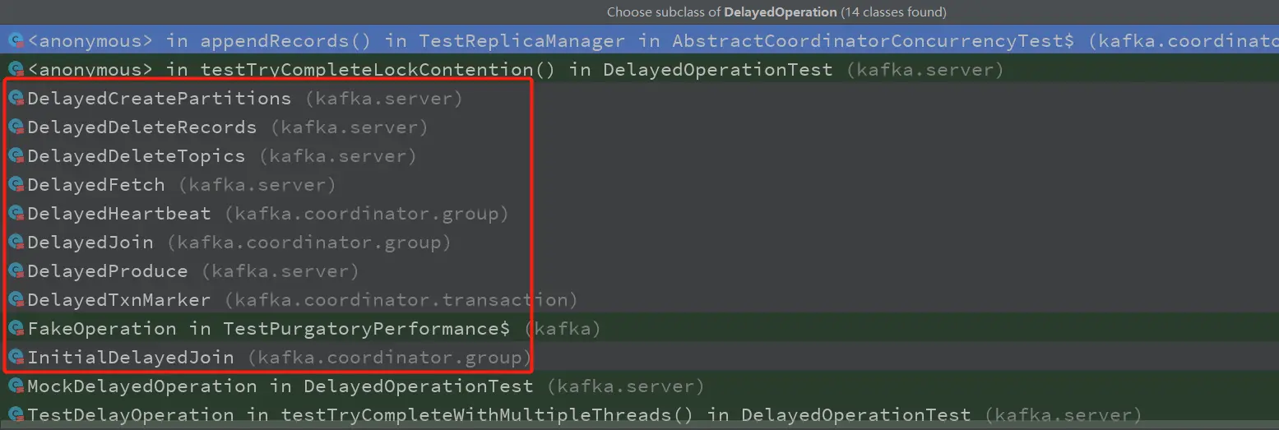Click the class icon beside DelayedProduce
This screenshot has width=1279, height=430.
click(x=16, y=271)
